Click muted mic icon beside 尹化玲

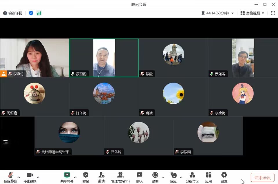tap(107, 152)
